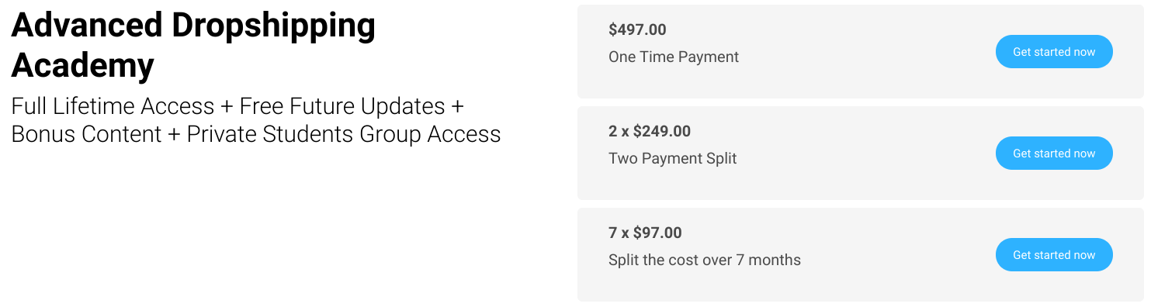
Task: Click the Bonus Content phrase
Action: pos(86,134)
